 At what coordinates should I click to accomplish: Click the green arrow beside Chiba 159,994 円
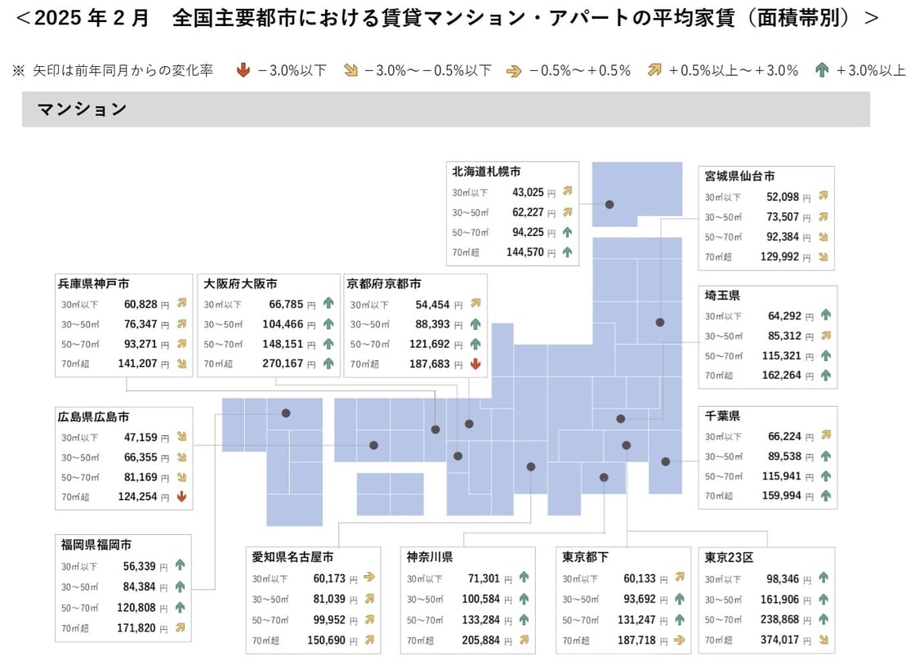click(x=826, y=496)
